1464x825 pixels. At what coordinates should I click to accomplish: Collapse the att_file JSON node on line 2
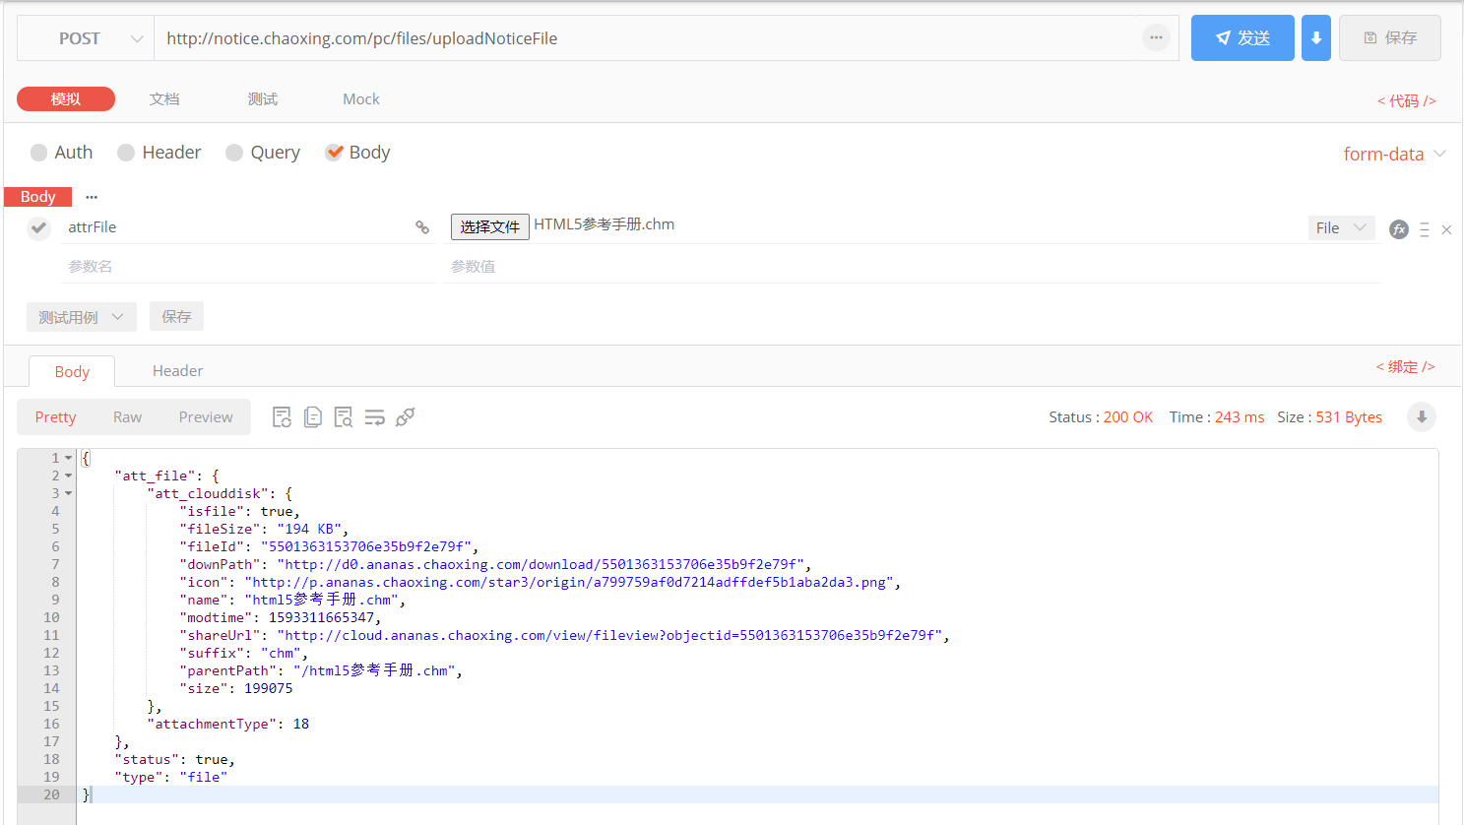[x=69, y=476]
